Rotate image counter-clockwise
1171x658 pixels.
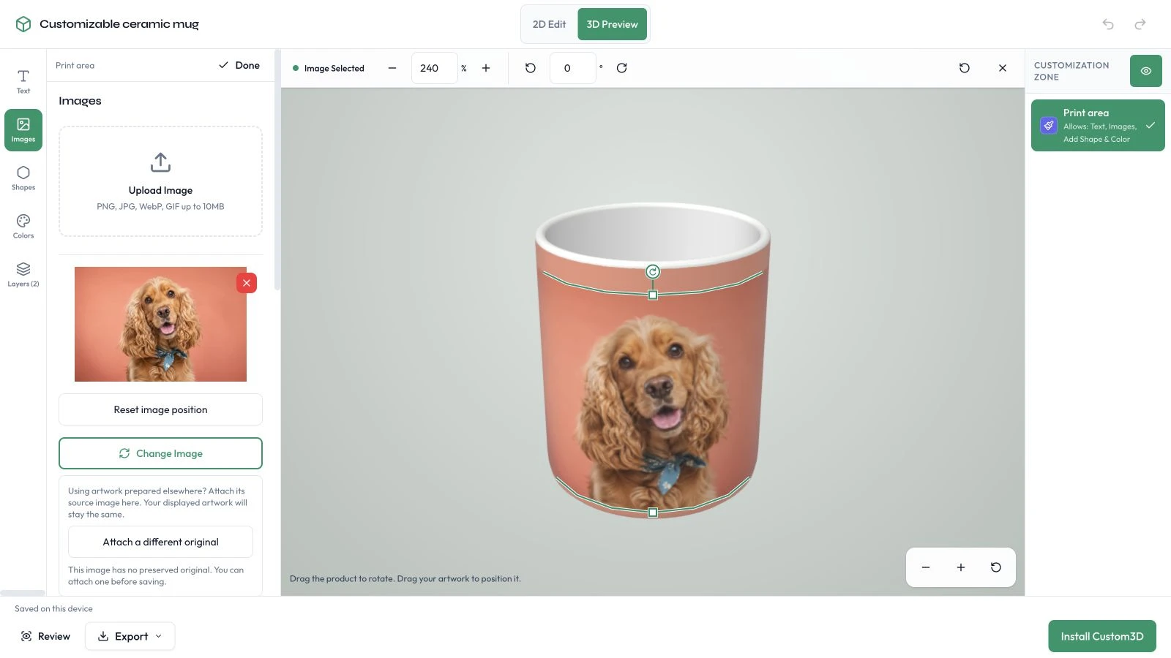click(531, 68)
